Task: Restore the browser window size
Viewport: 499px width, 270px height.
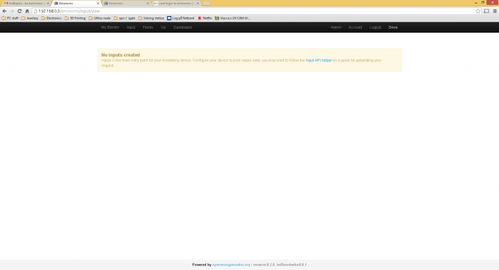Action: [483, 3]
